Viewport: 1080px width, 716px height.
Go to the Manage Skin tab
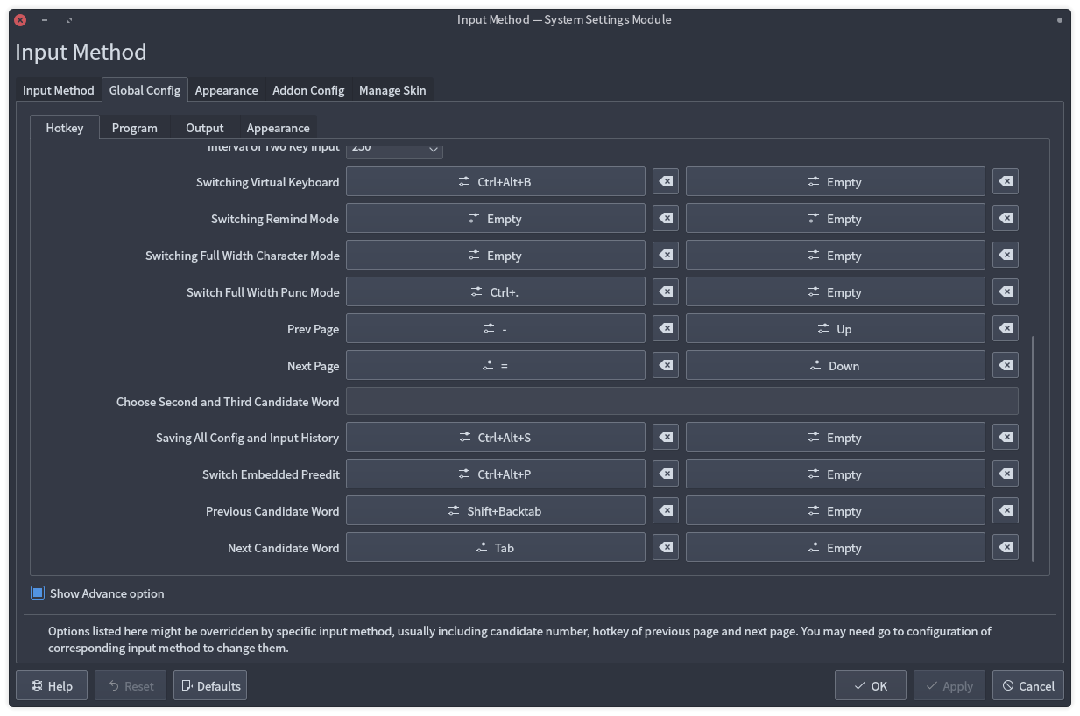392,90
